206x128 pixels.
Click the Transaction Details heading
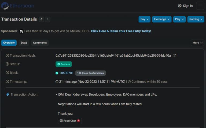(x=19, y=19)
